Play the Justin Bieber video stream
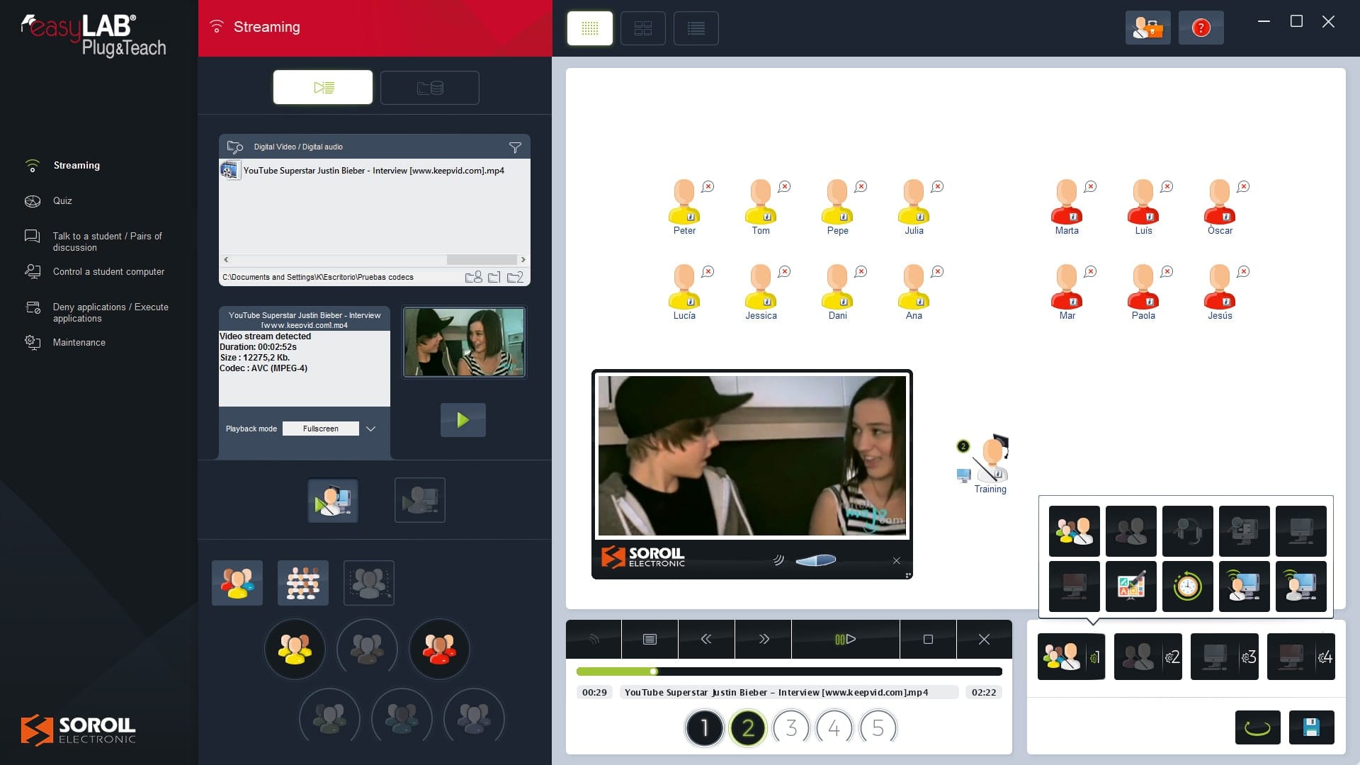 (x=463, y=419)
